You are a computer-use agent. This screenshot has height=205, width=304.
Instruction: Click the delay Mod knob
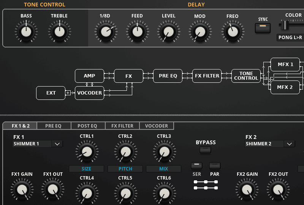(x=199, y=32)
